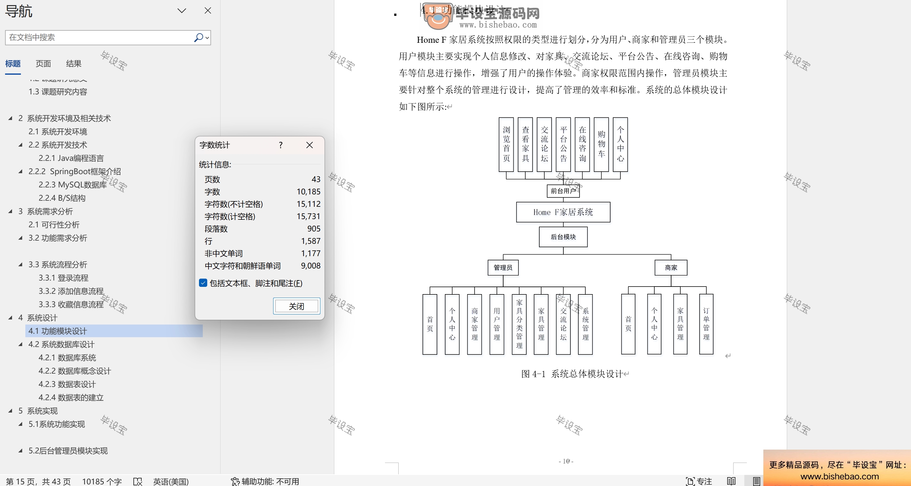Screen dimensions: 911x486
Task: Collapse heading 3 系统需求分析
Action: (10, 211)
